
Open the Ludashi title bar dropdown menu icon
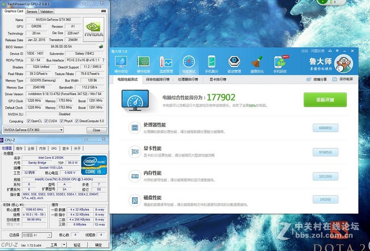tap(337, 51)
